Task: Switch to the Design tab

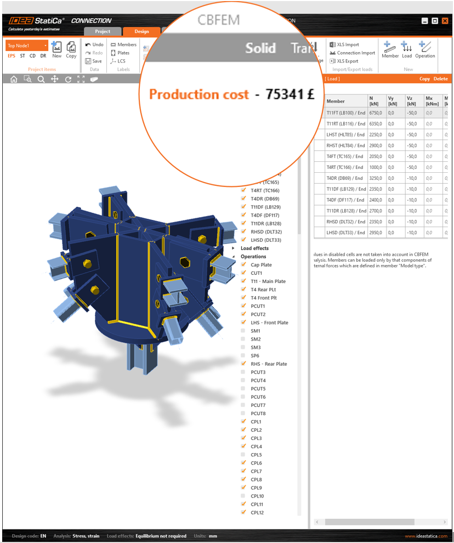Action: (x=141, y=31)
